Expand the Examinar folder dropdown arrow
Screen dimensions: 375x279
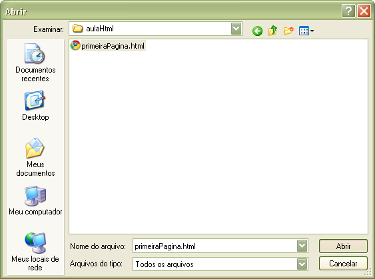[x=236, y=29]
